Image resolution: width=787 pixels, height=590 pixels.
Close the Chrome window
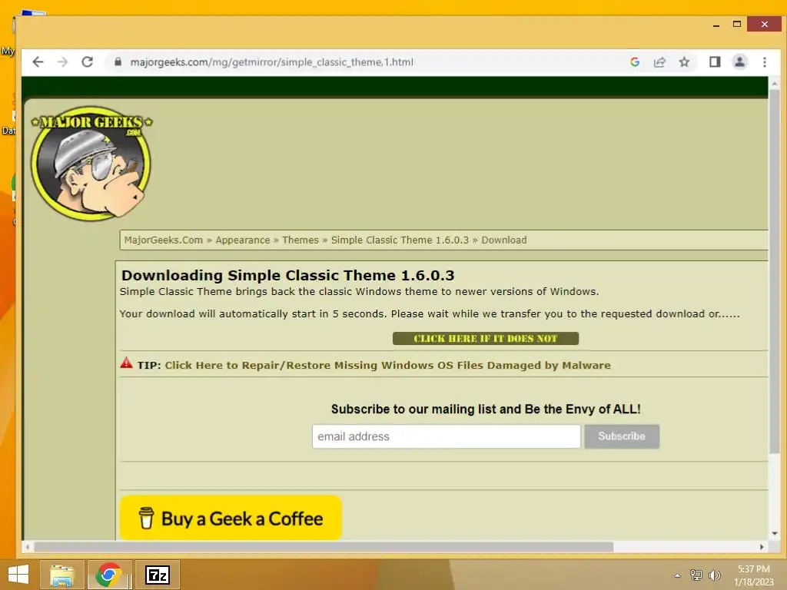click(x=764, y=24)
